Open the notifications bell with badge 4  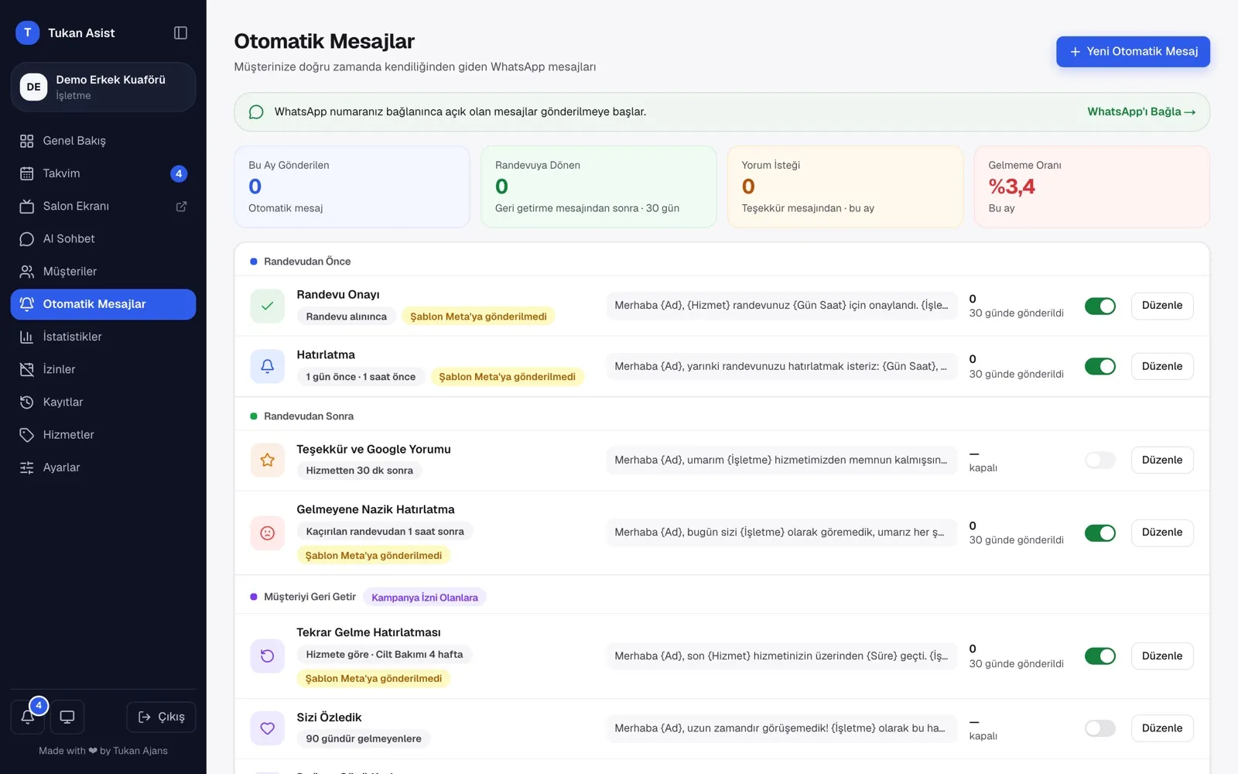[x=27, y=717]
